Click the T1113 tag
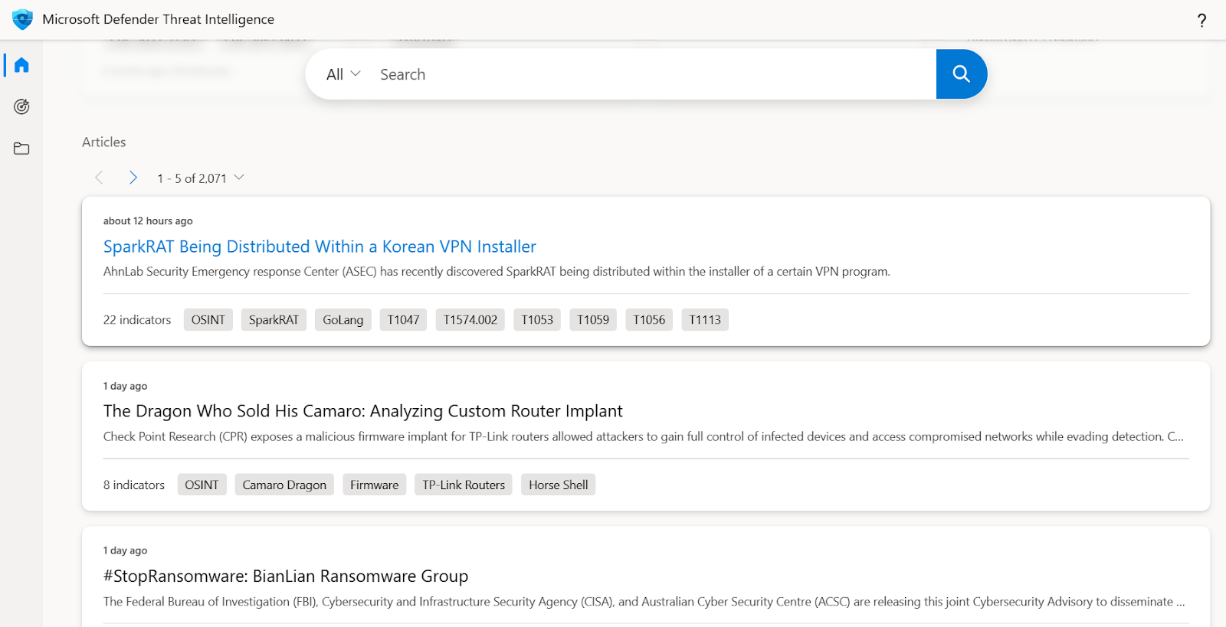 (x=705, y=319)
